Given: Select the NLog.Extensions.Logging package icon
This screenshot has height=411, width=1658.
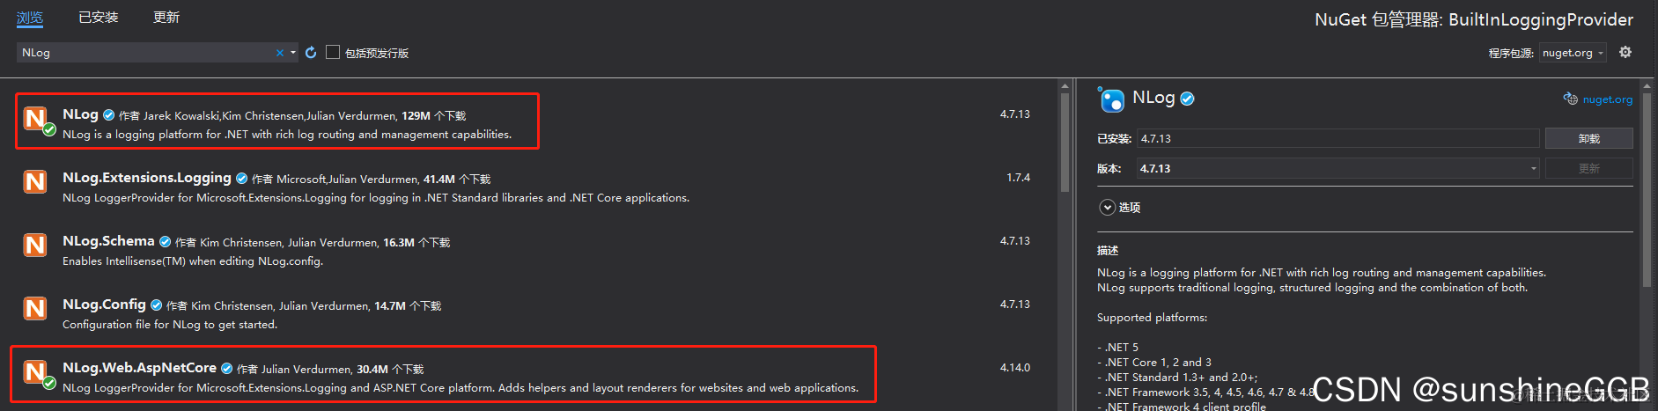Looking at the screenshot, I should (35, 182).
